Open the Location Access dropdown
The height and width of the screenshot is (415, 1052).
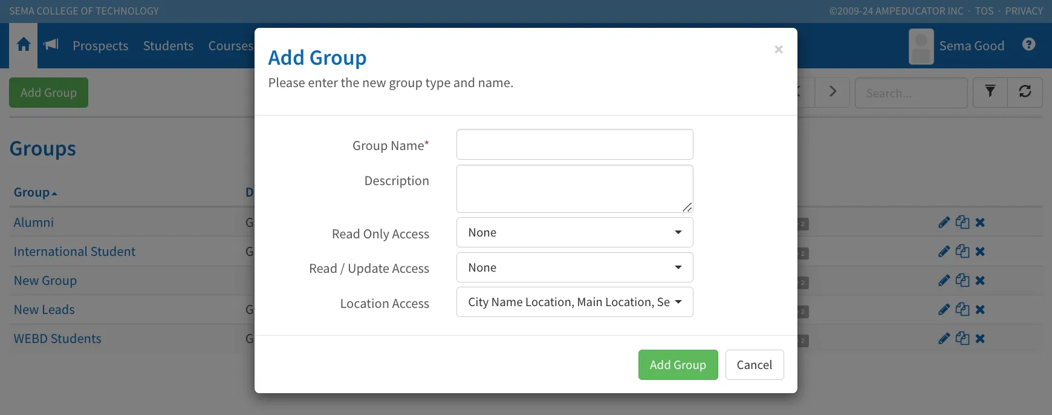[x=574, y=302]
